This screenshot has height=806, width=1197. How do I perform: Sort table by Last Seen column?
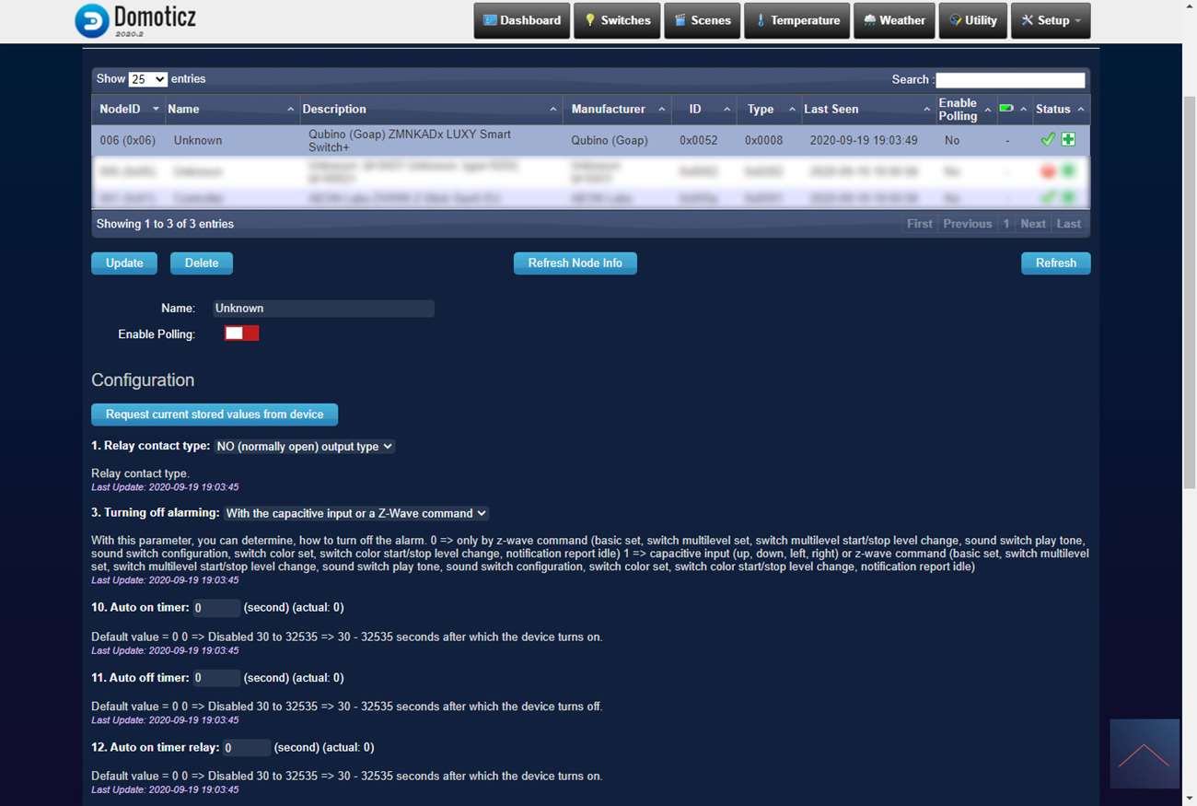[x=868, y=109]
